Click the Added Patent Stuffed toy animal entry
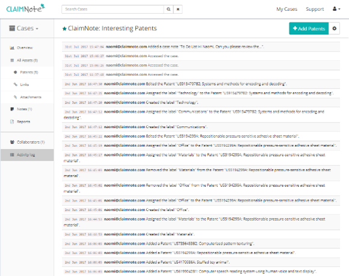Viewport: 349px width, 276px height. (x=201, y=262)
